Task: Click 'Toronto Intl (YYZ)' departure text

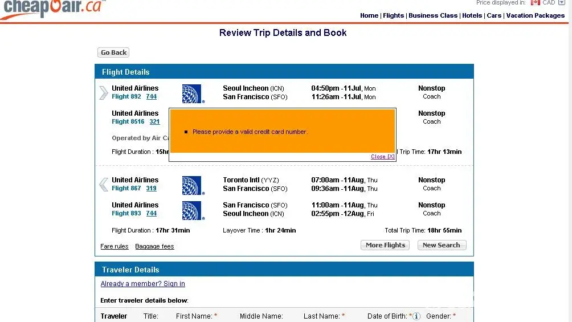Action: [x=251, y=180]
